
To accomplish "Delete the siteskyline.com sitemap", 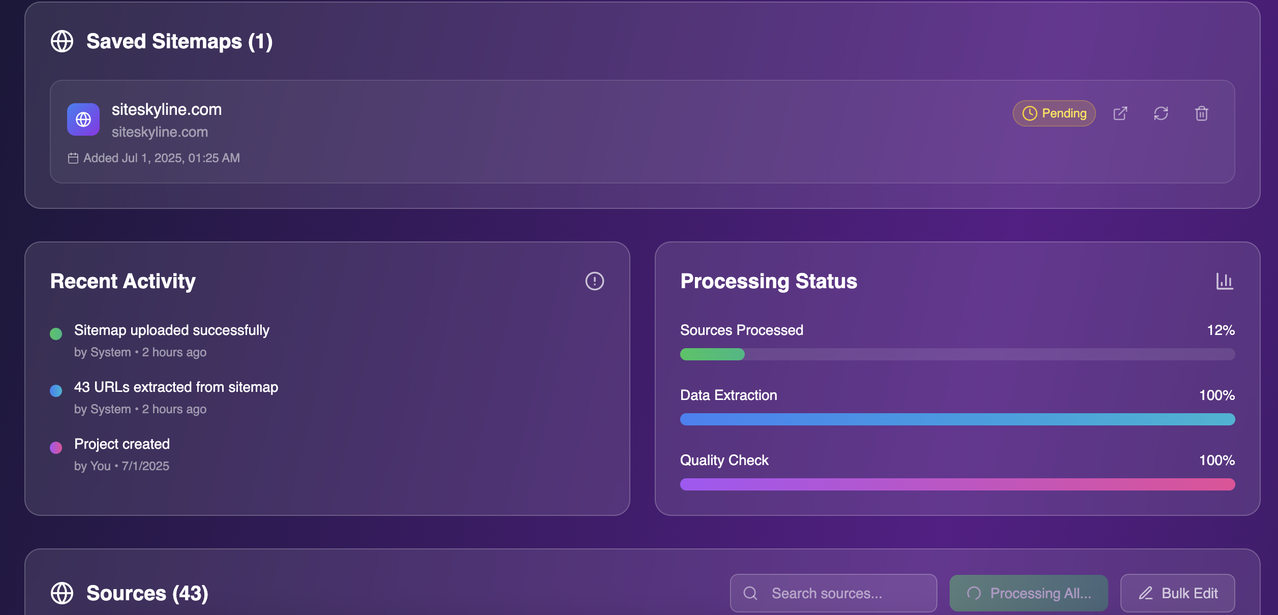I will (1201, 113).
